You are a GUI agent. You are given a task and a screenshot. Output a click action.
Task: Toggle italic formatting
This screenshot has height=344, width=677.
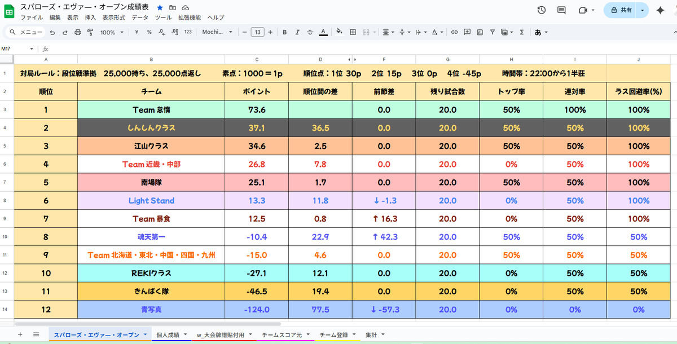[x=297, y=32]
